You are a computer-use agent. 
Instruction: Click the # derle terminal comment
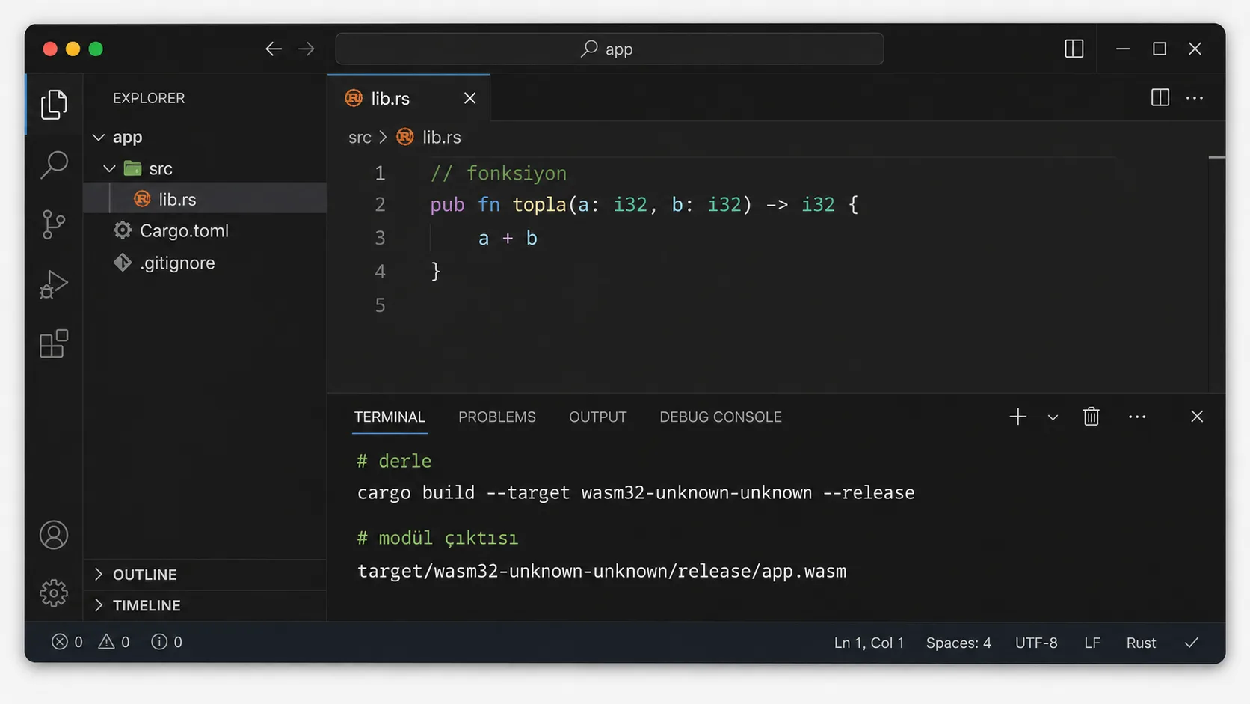click(x=394, y=461)
